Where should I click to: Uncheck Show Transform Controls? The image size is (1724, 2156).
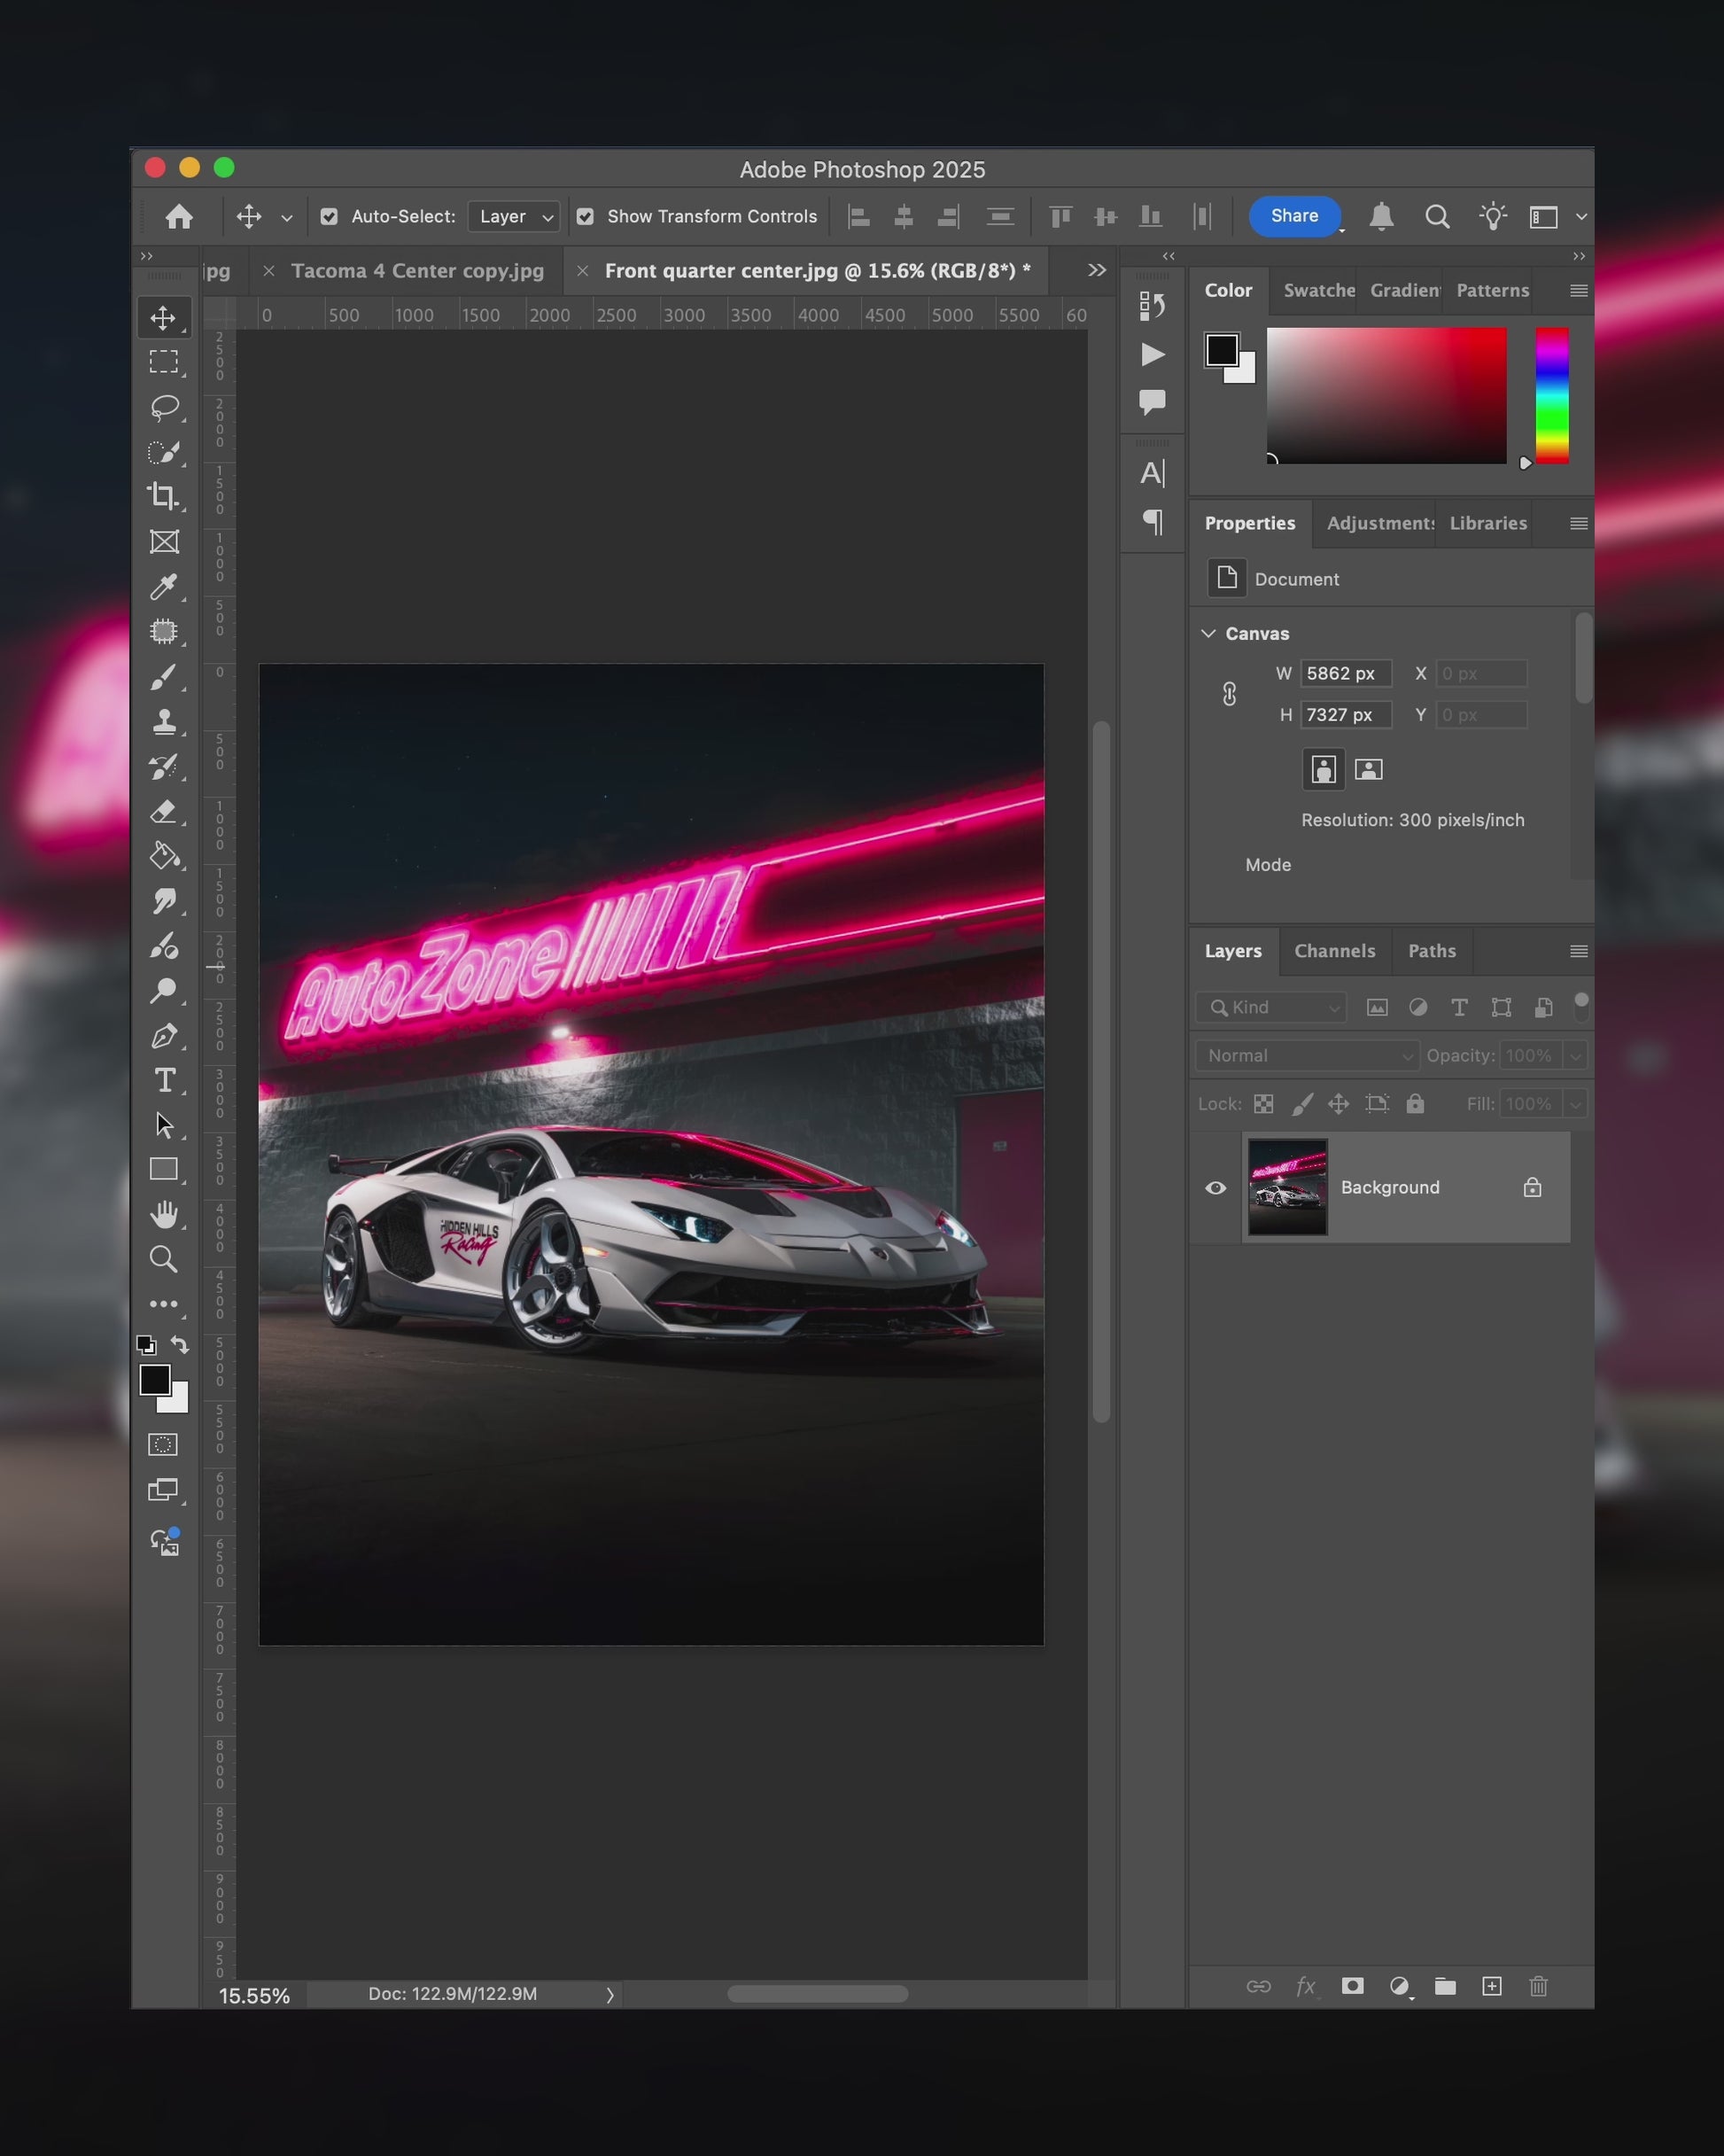(586, 217)
